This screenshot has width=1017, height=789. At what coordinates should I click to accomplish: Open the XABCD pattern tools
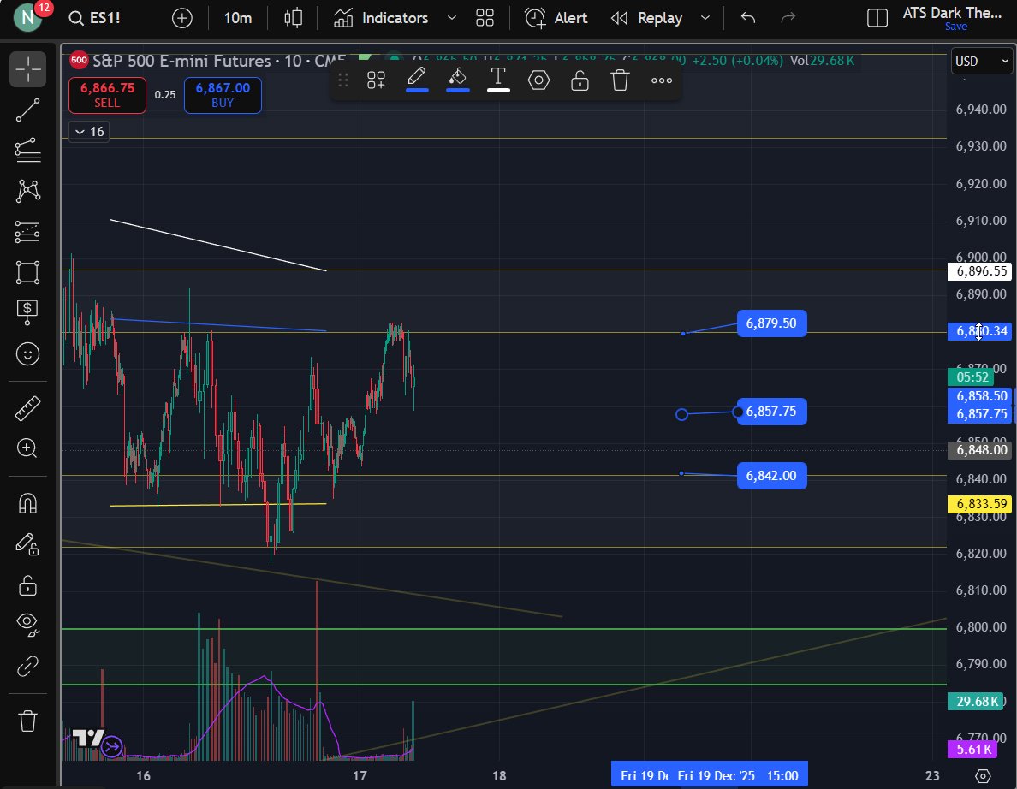(x=27, y=191)
